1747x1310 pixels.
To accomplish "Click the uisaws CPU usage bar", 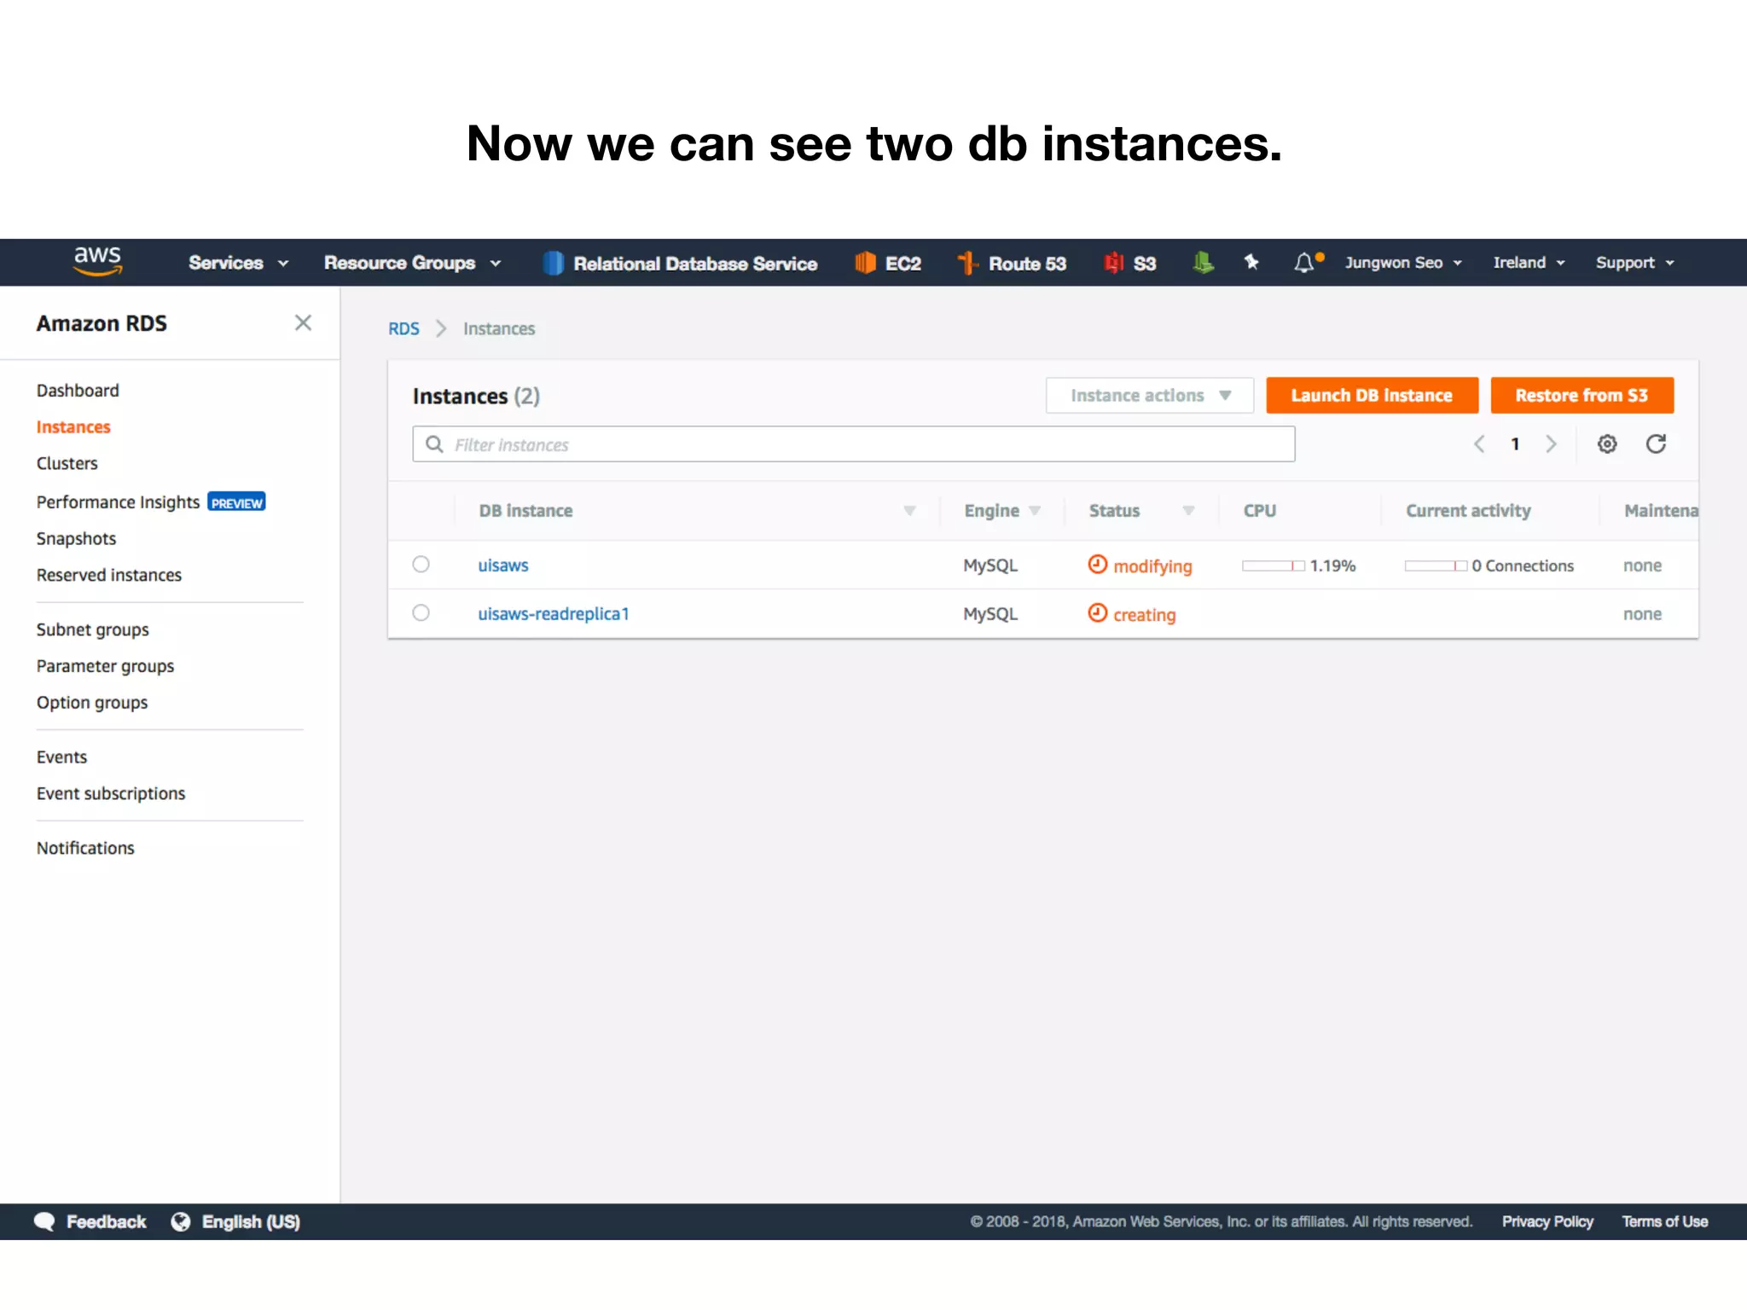I will click(1274, 565).
